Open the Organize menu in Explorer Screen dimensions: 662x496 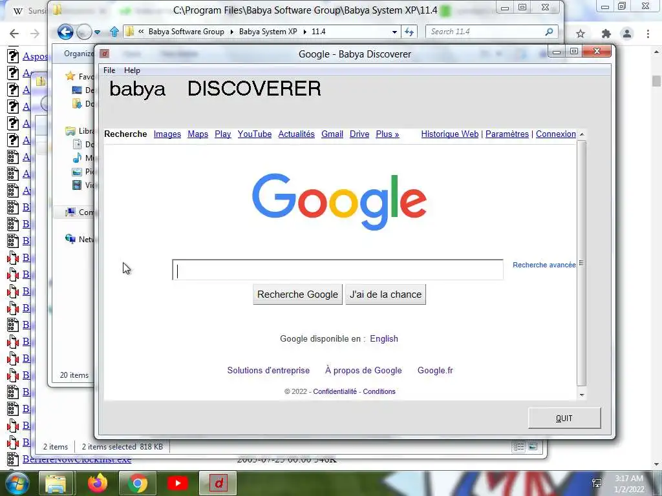coord(78,54)
